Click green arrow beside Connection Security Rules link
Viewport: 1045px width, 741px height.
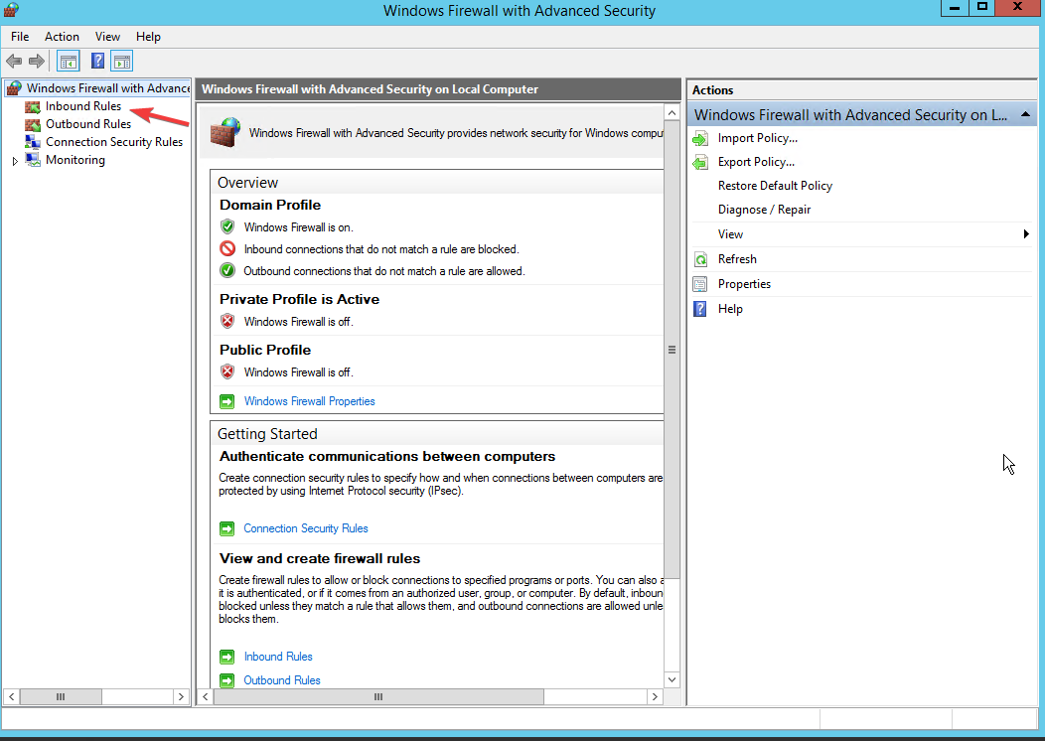point(227,528)
